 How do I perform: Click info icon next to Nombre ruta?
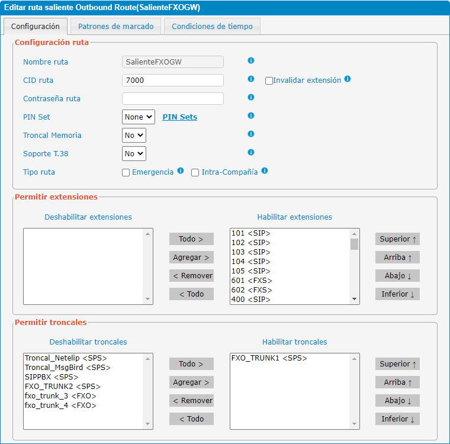point(250,61)
